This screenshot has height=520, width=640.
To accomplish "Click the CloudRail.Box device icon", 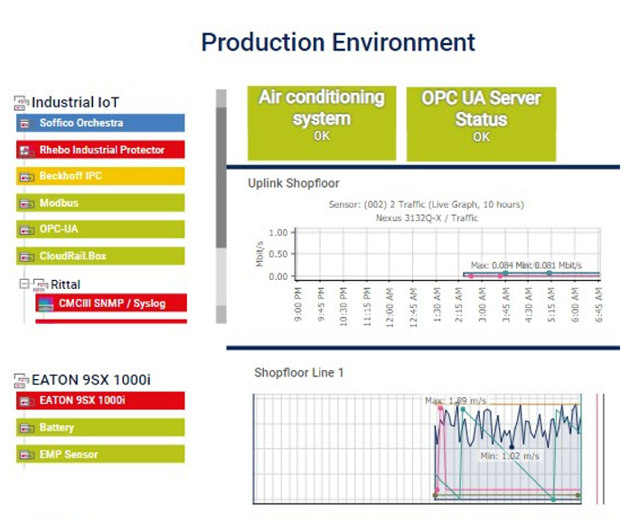I will tap(24, 256).
